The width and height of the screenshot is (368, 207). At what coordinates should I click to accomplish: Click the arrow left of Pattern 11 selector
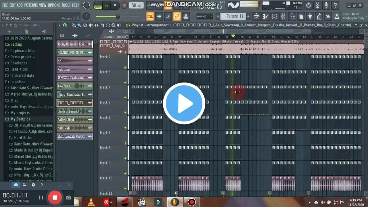point(218,16)
